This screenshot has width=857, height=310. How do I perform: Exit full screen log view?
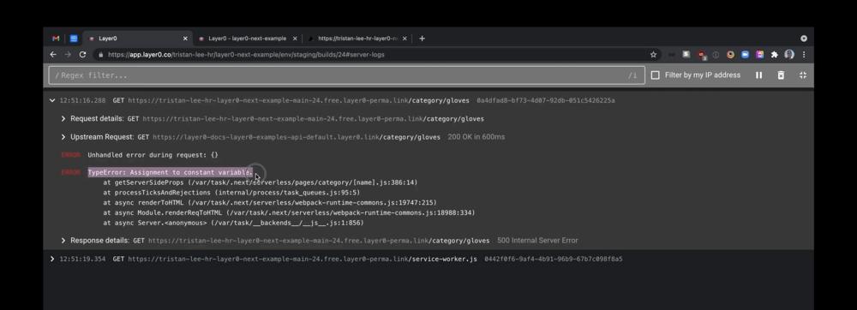click(x=802, y=75)
